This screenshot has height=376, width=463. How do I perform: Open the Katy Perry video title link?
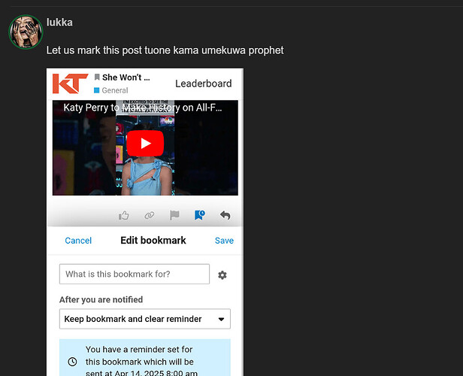[x=143, y=108]
